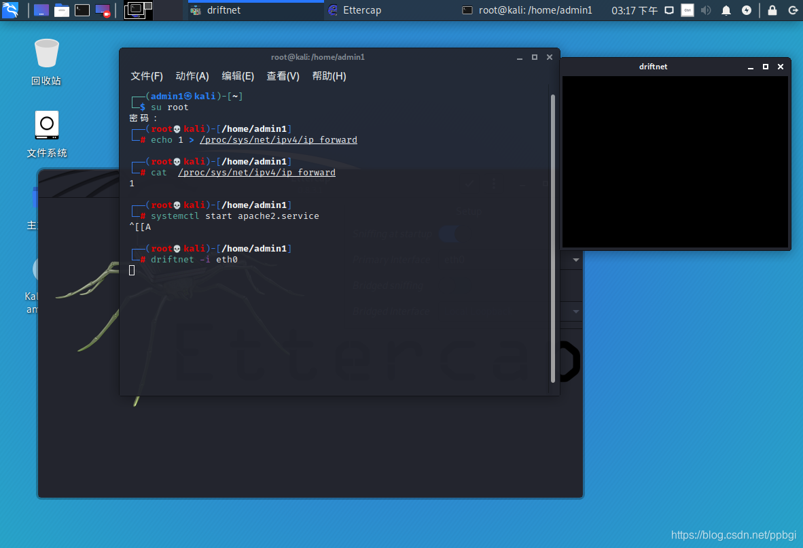Maximize the driftnet window
This screenshot has width=803, height=548.
click(x=766, y=67)
